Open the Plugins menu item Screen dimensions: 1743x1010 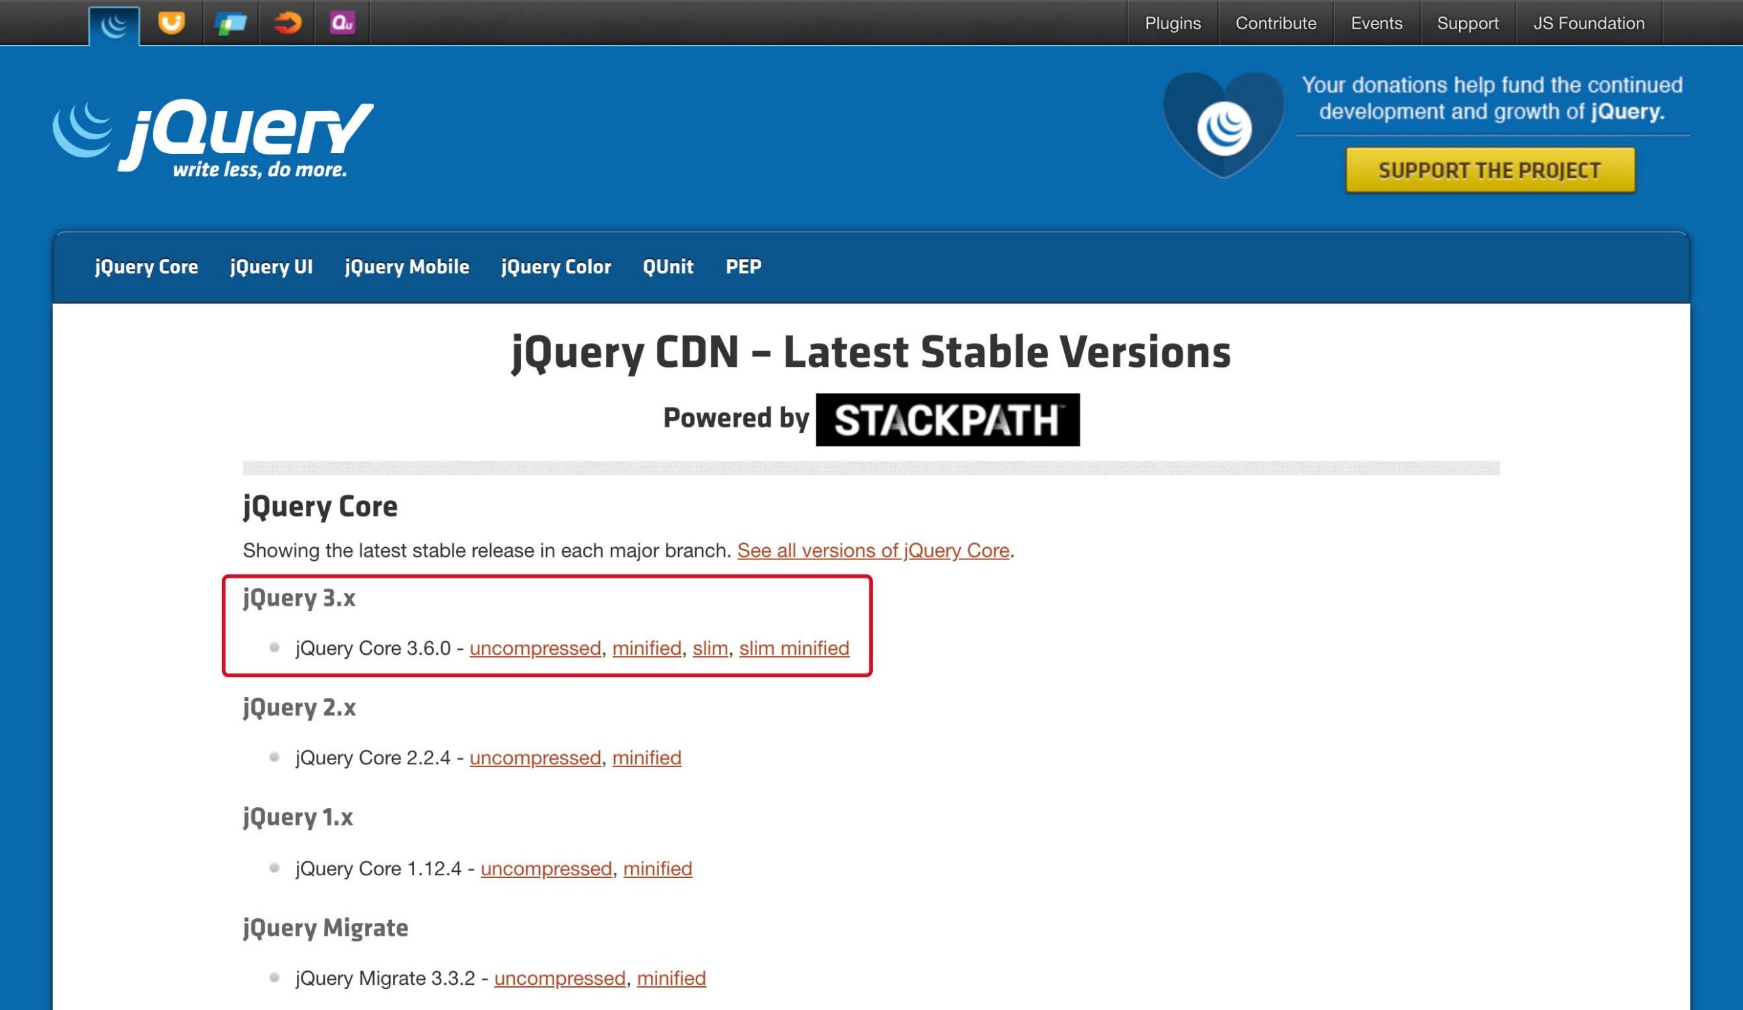(1172, 24)
